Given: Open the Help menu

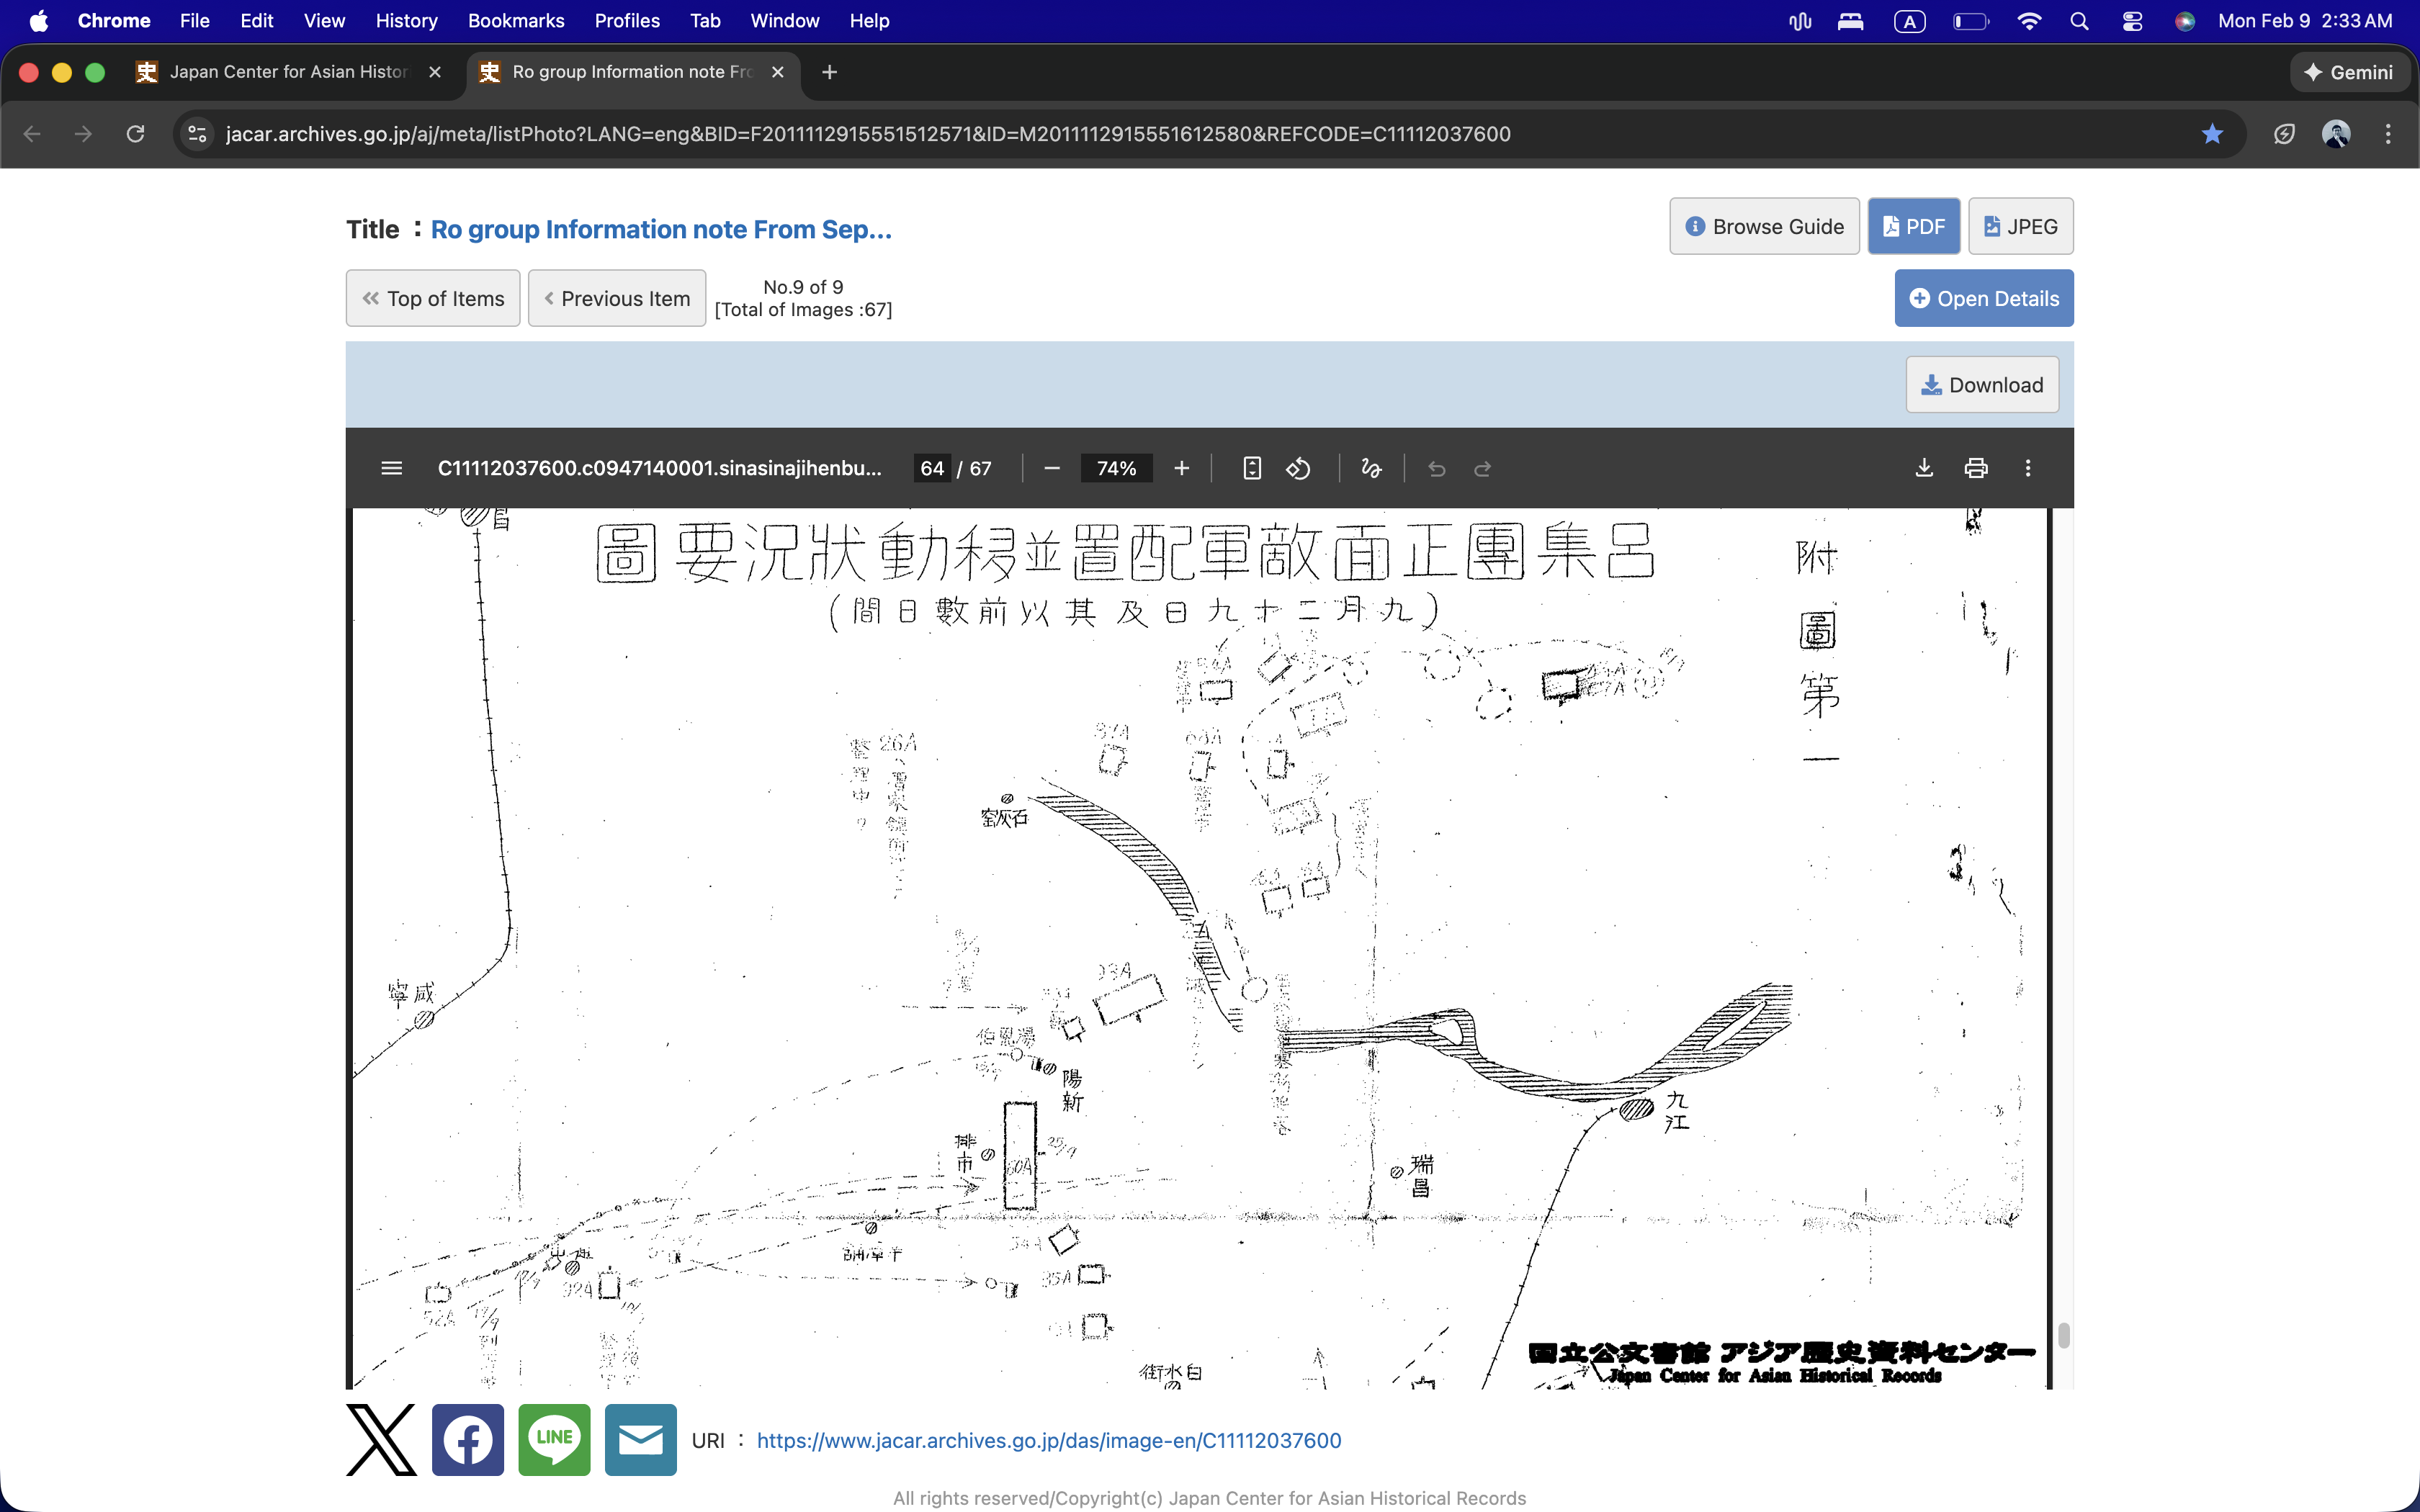Looking at the screenshot, I should point(869,21).
